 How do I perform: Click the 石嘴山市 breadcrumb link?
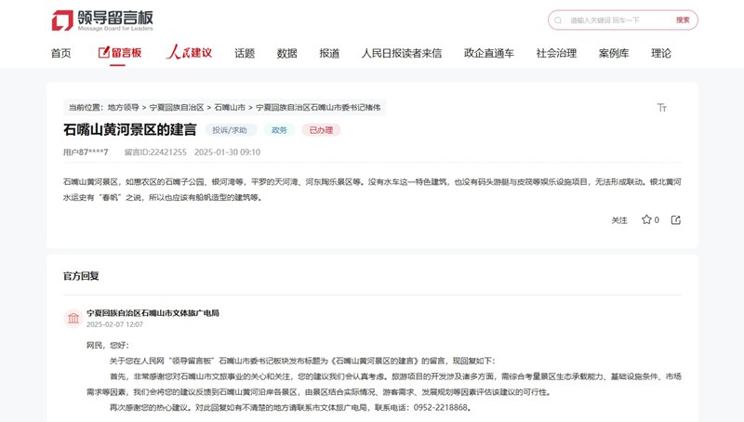(230, 108)
